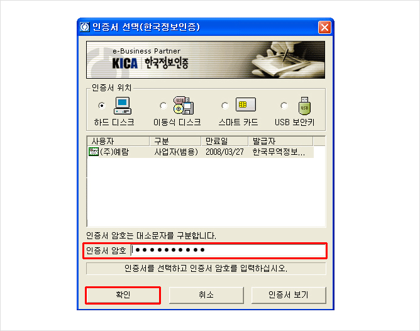This screenshot has width=420, height=331.
Task: Select the 하드 디스크 radio button
Action: (102, 106)
